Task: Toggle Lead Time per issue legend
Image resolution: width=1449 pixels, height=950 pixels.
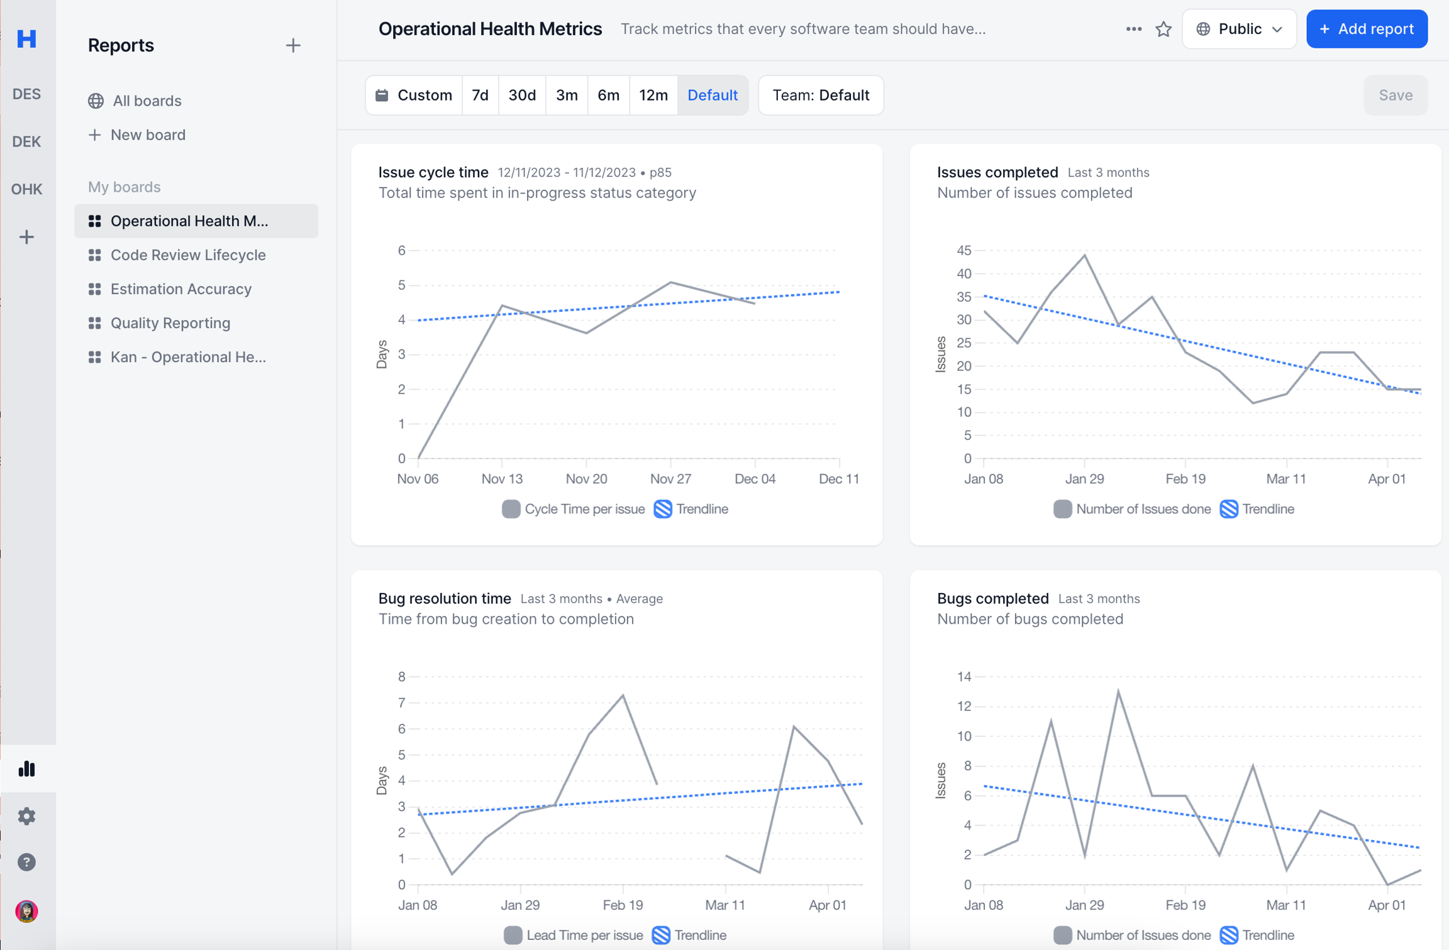Action: [x=573, y=935]
